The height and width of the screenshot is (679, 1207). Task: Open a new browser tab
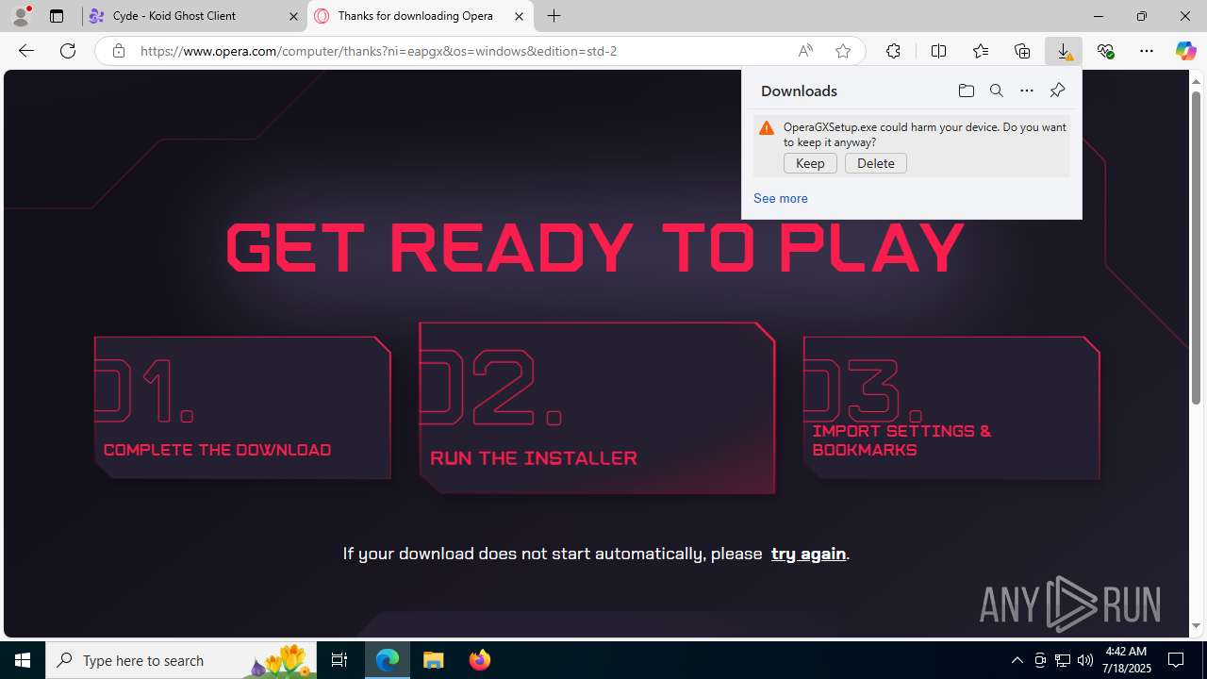(554, 16)
